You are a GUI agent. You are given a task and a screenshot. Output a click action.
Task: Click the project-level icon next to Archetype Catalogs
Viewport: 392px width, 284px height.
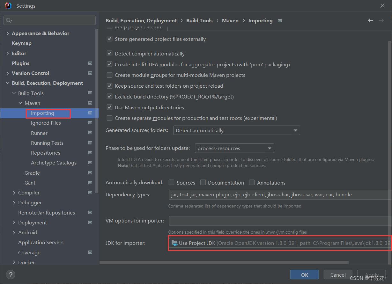click(90, 163)
